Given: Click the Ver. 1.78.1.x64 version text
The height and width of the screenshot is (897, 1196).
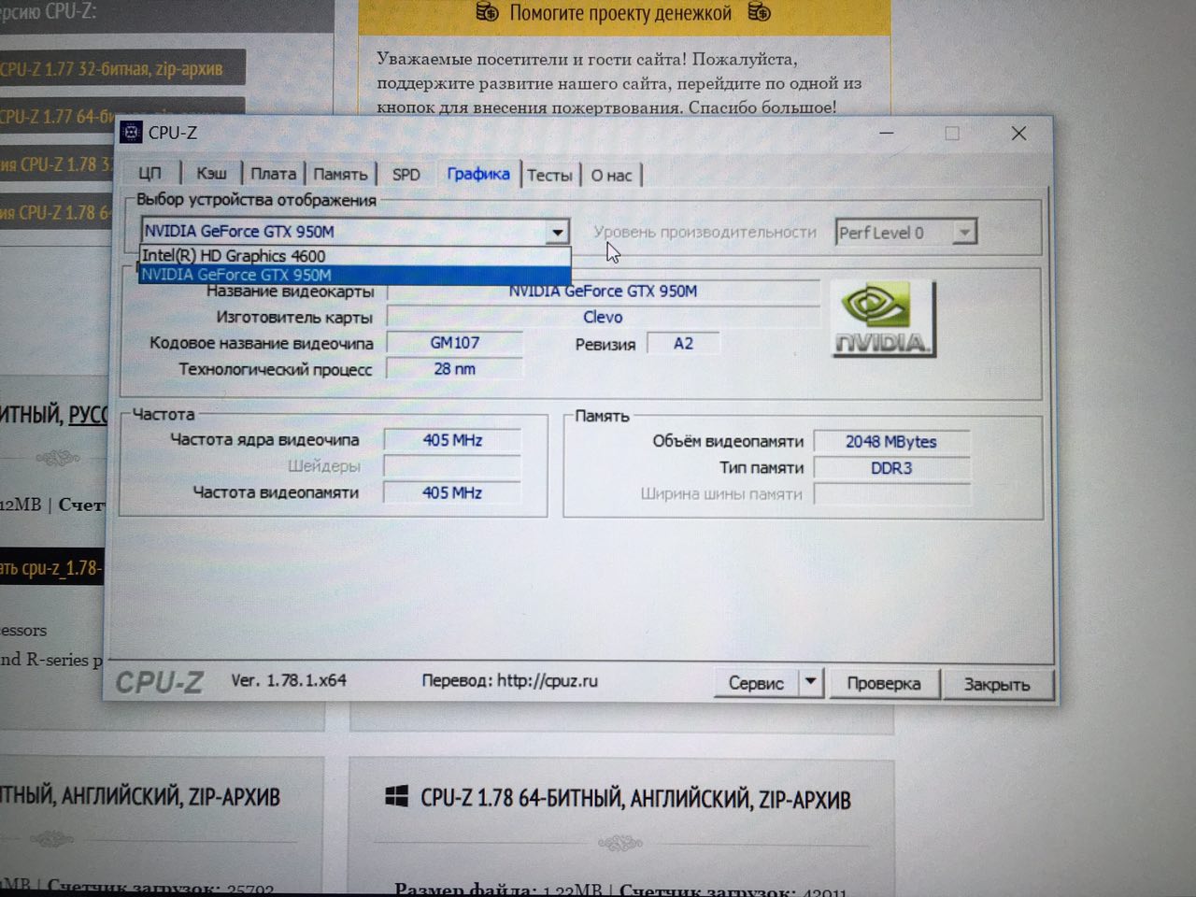Looking at the screenshot, I should point(289,680).
